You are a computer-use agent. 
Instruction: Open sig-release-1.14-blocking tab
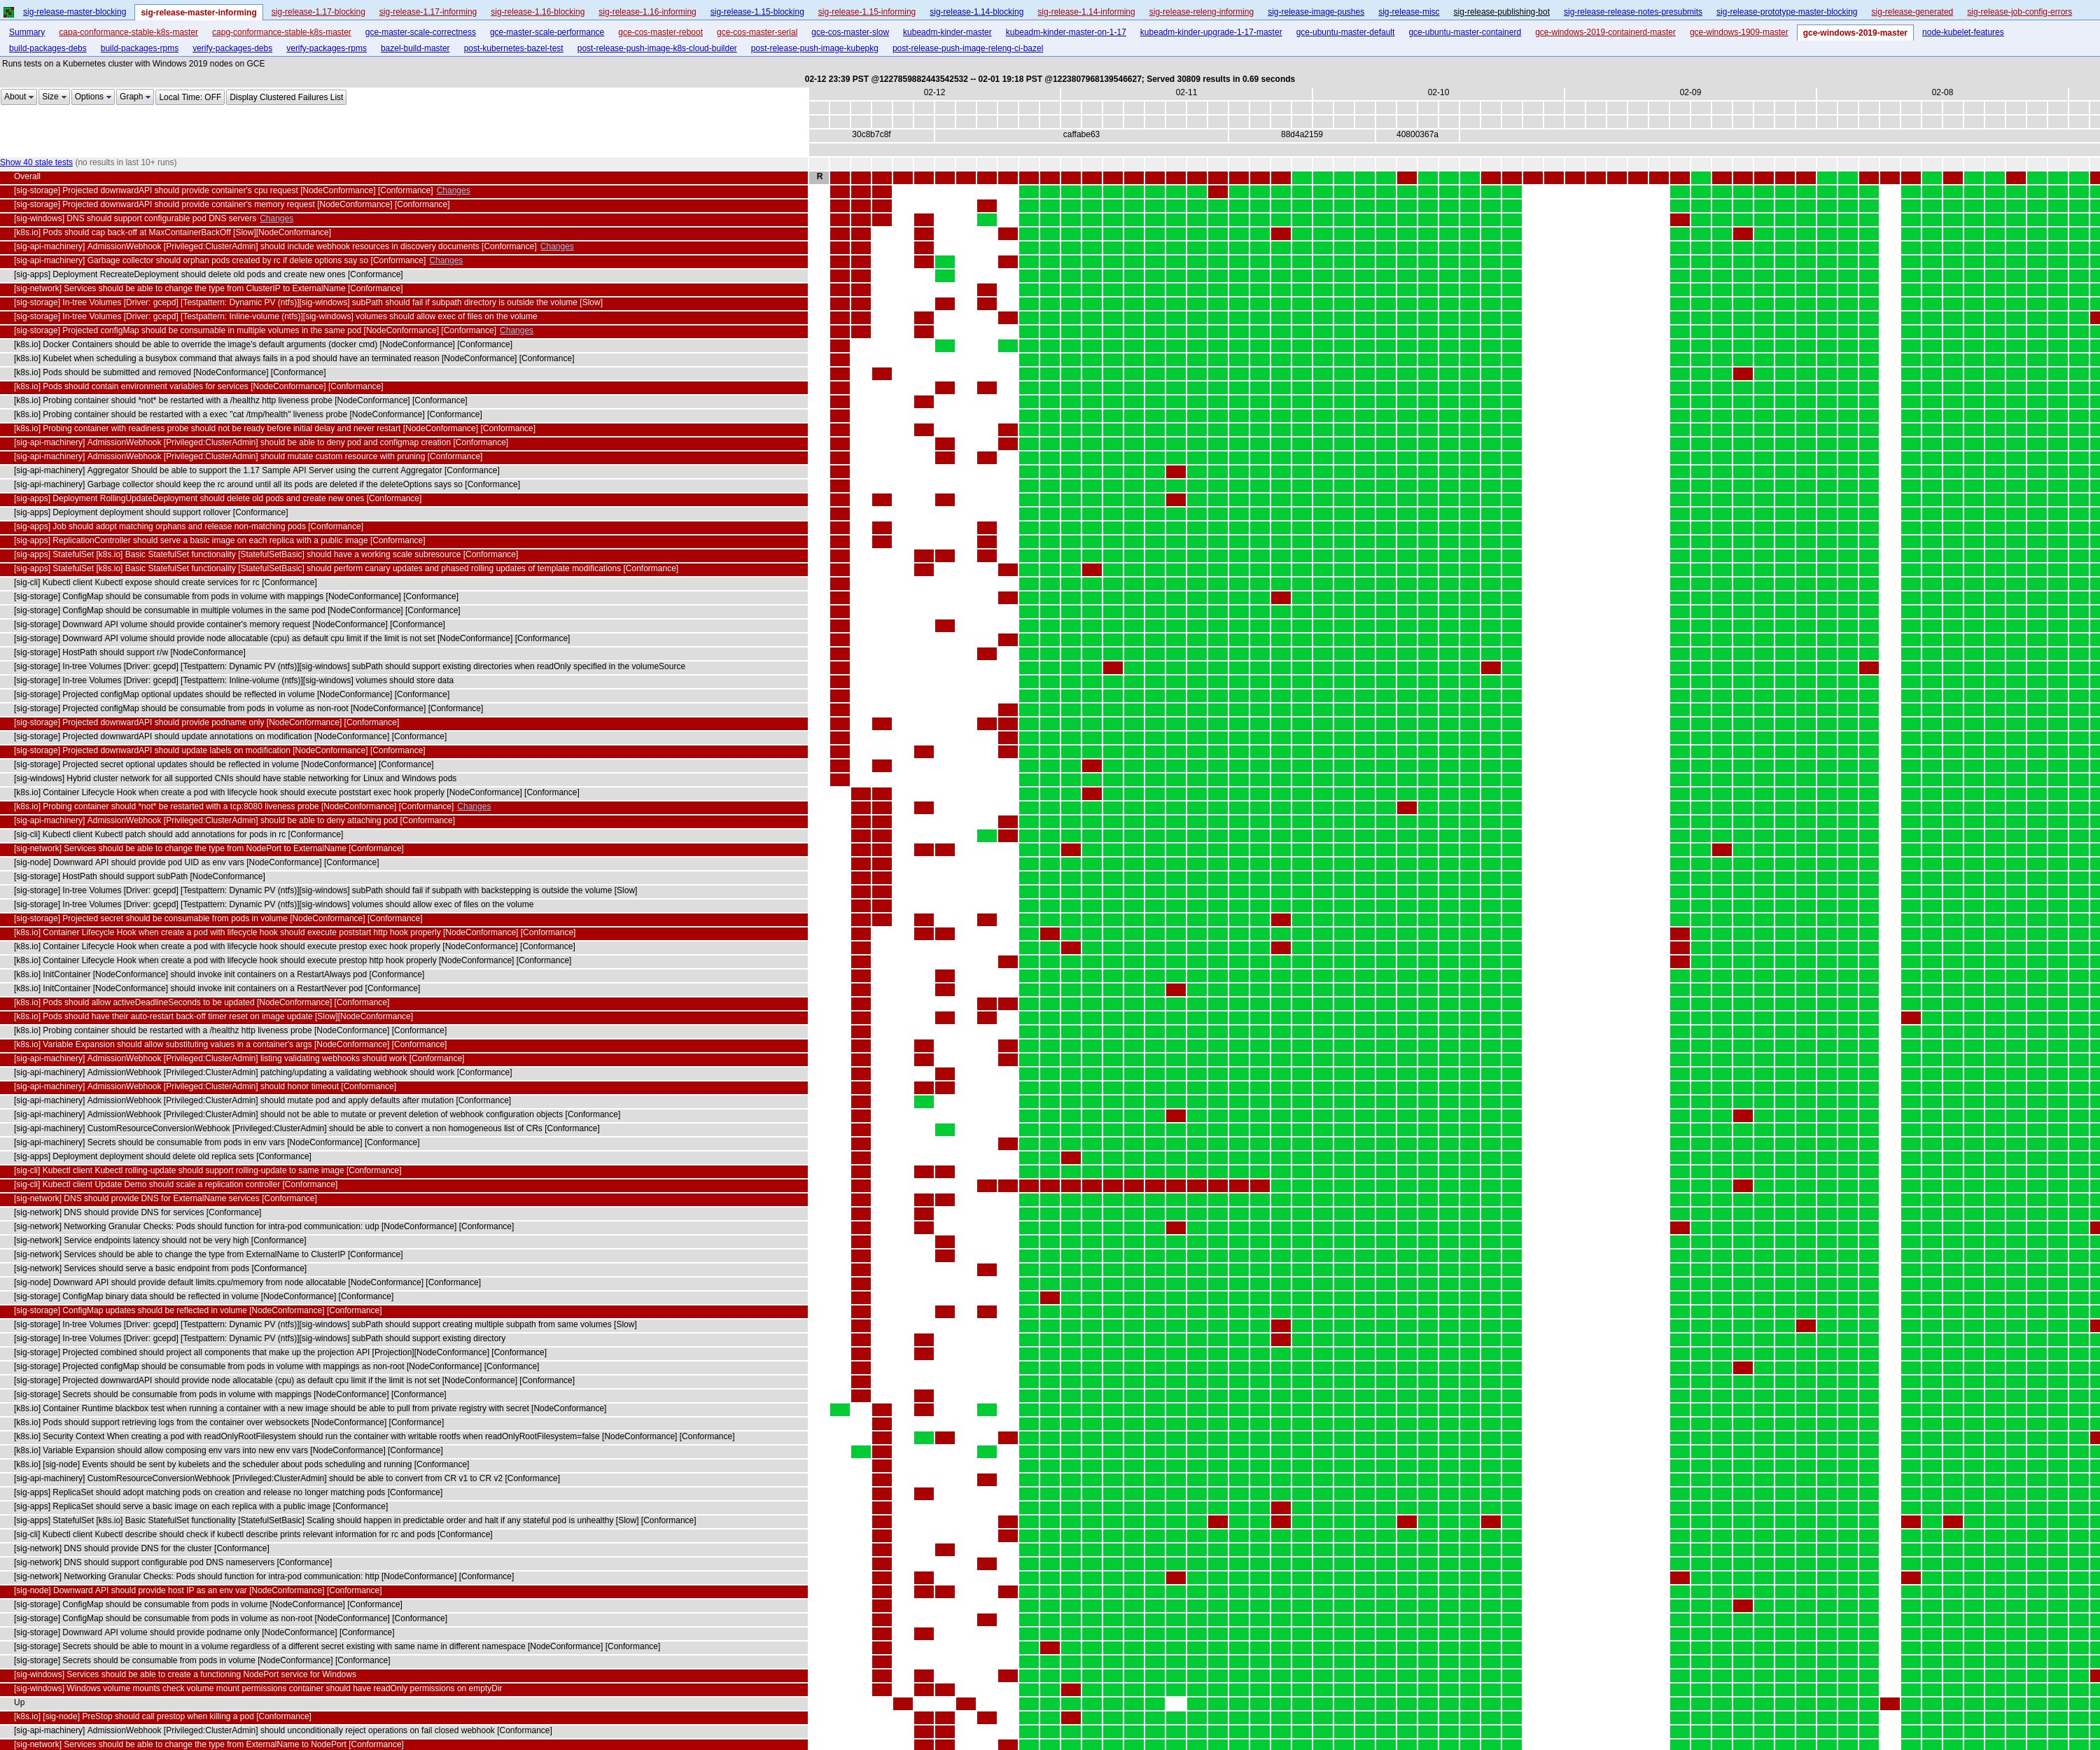[x=976, y=12]
